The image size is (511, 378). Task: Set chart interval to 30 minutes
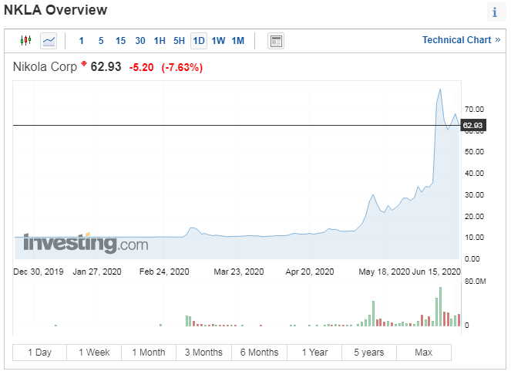click(140, 41)
